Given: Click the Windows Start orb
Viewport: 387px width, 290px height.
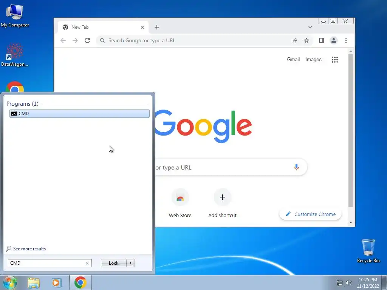Looking at the screenshot, I should pyautogui.click(x=10, y=282).
